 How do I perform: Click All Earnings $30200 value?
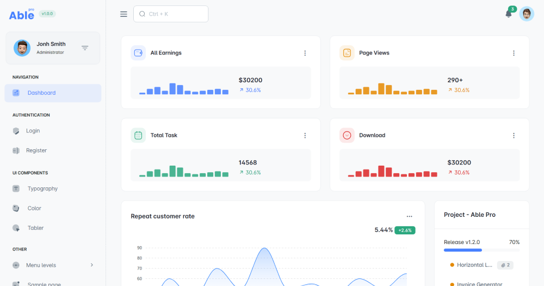pos(250,80)
